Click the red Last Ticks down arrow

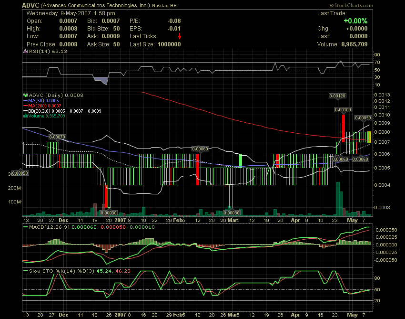coord(180,36)
